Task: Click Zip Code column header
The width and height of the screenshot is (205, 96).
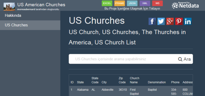Action: tap(122, 80)
